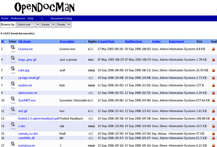Open the view icon for License.txt

[x=13, y=49]
